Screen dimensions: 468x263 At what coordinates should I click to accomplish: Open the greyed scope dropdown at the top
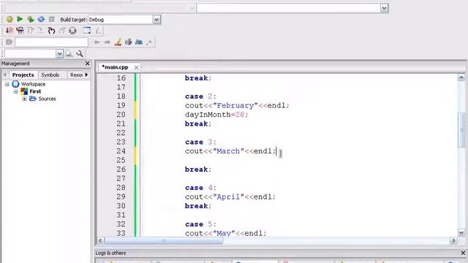pos(192,8)
